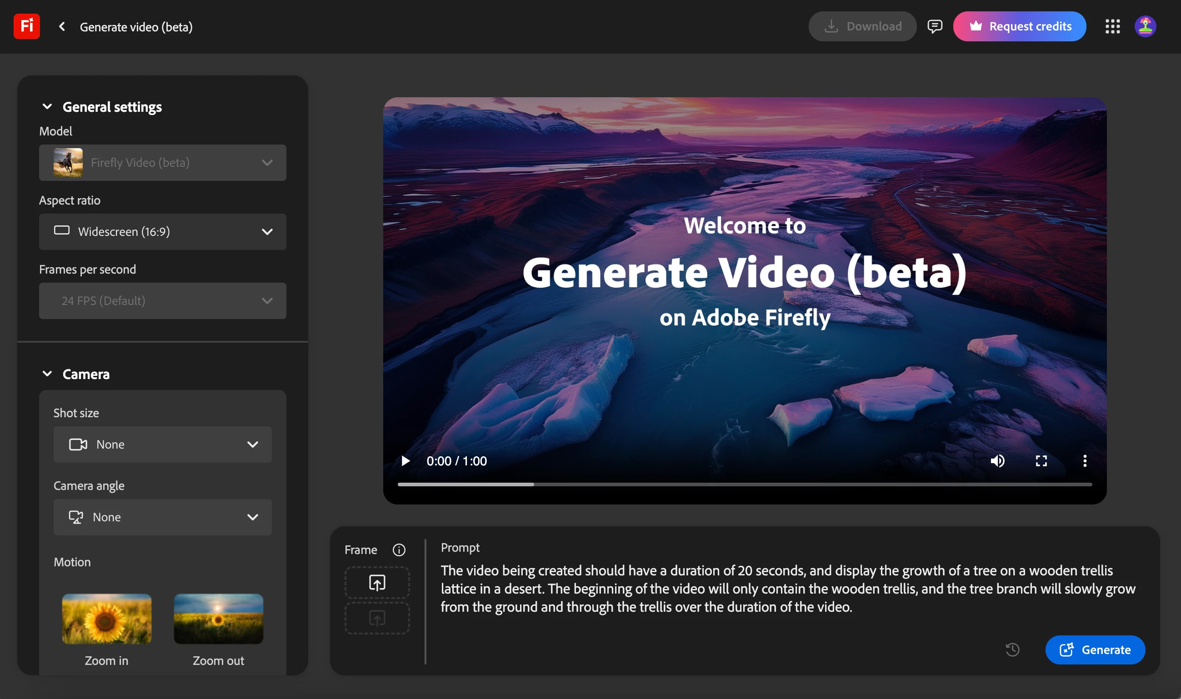The image size is (1181, 699).
Task: Click the Request credits button
Action: [x=1020, y=26]
